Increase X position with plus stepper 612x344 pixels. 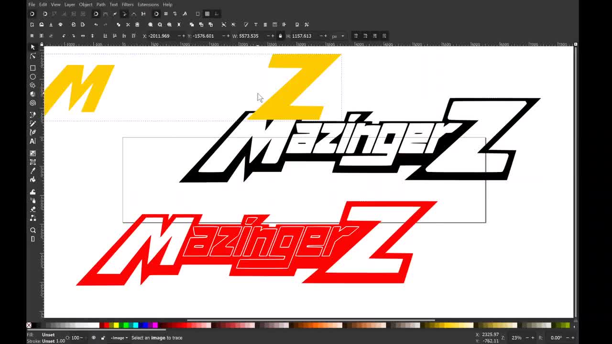point(184,36)
